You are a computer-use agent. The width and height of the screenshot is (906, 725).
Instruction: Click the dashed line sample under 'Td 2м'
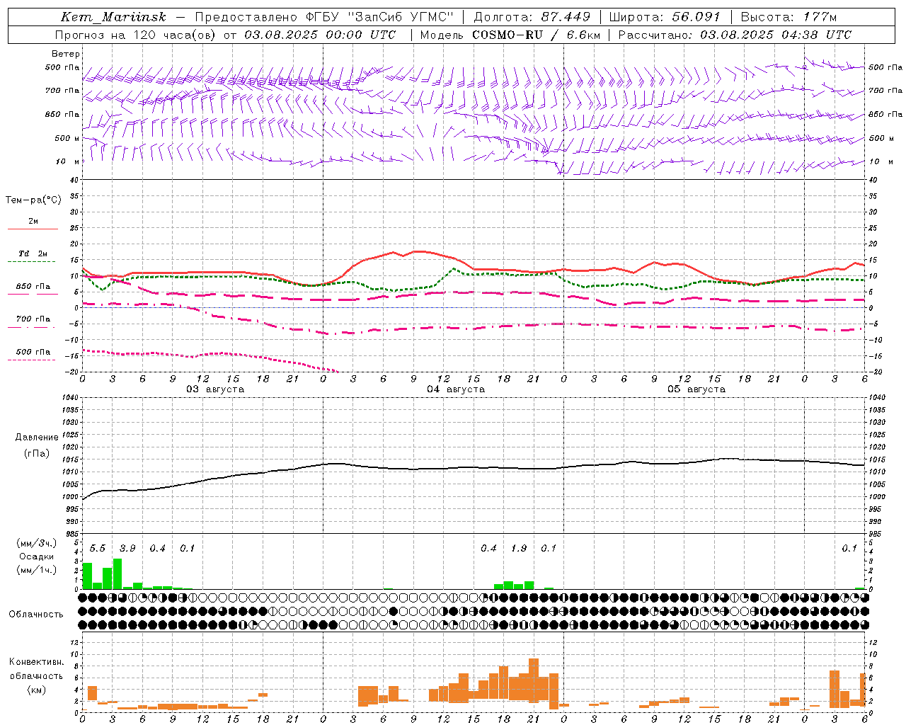33,261
